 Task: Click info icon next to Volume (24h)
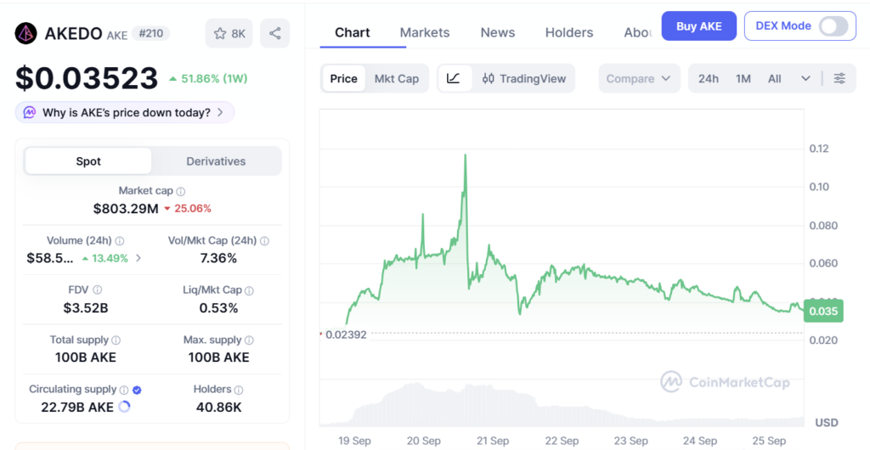click(x=119, y=241)
